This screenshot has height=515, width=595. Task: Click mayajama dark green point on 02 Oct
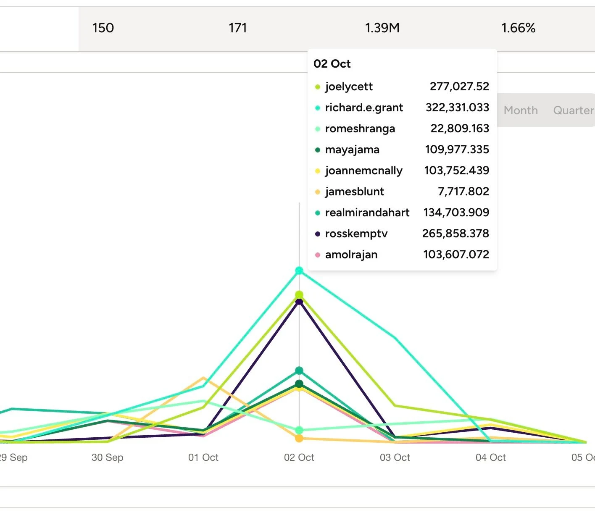click(x=299, y=384)
